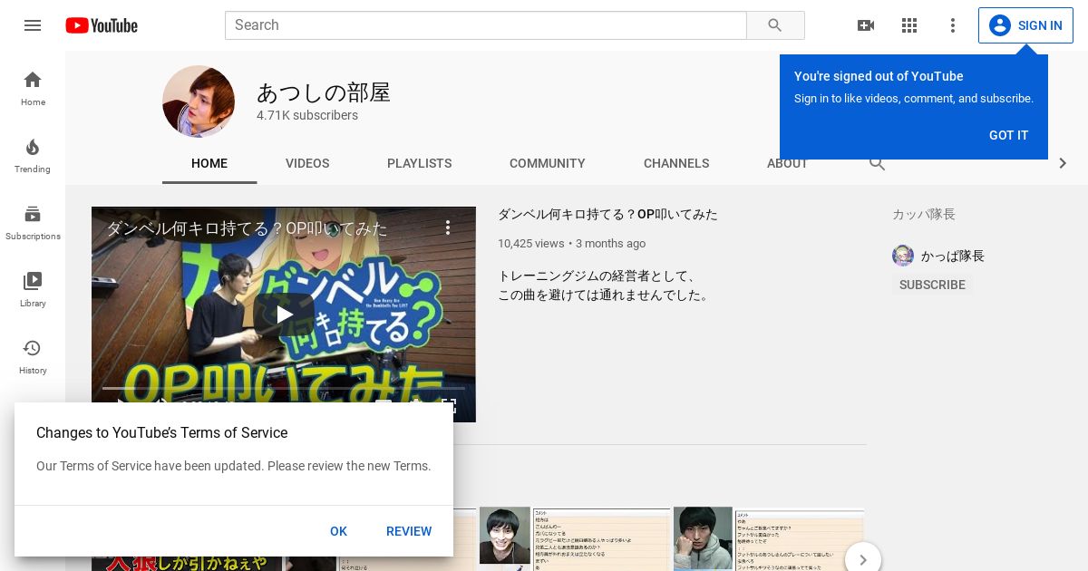Click OK on Terms of Service dialog
1088x571 pixels.
click(x=338, y=531)
